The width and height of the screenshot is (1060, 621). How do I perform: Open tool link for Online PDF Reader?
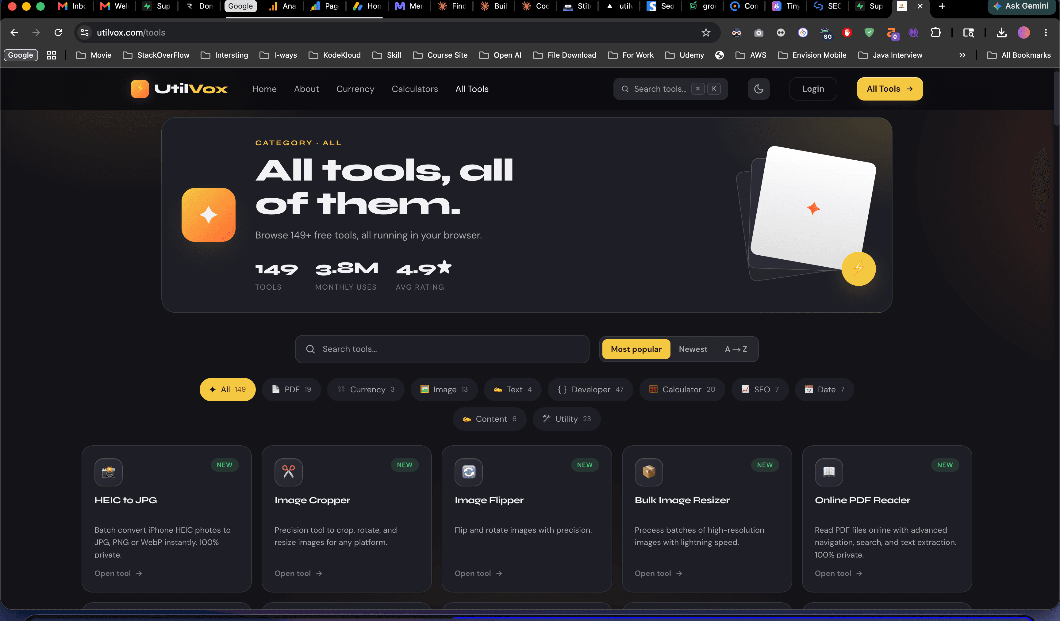[x=838, y=573]
